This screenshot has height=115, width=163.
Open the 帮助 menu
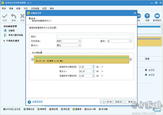pyautogui.click(x=52, y=8)
